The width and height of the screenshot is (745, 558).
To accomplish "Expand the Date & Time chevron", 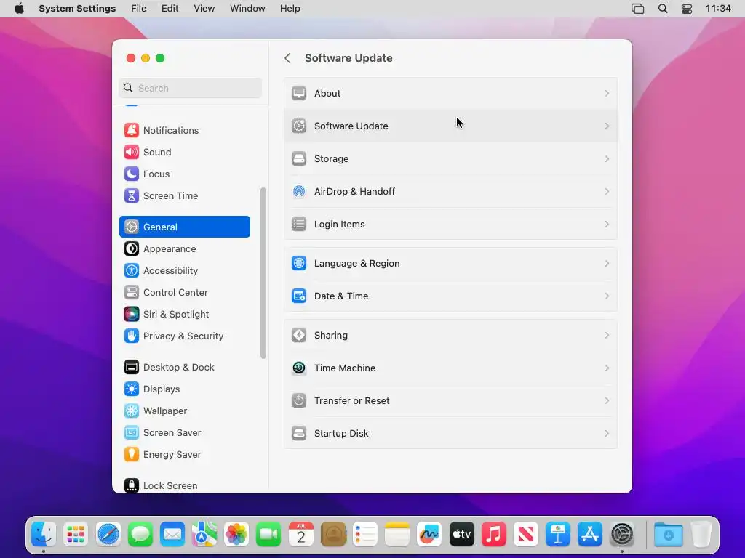I will click(x=607, y=296).
